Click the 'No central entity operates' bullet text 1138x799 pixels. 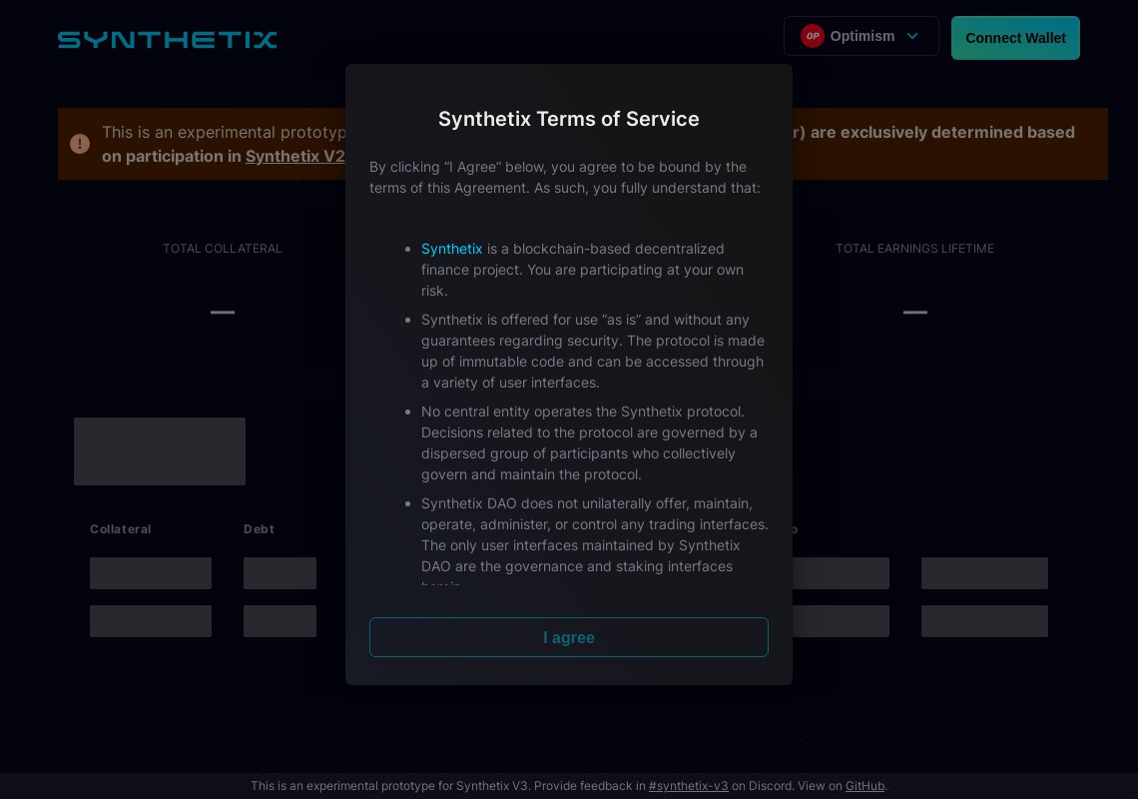tap(589, 443)
